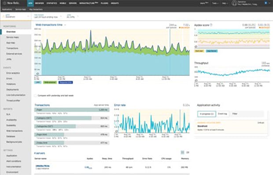Open SLA report in the sidebar

point(8,114)
